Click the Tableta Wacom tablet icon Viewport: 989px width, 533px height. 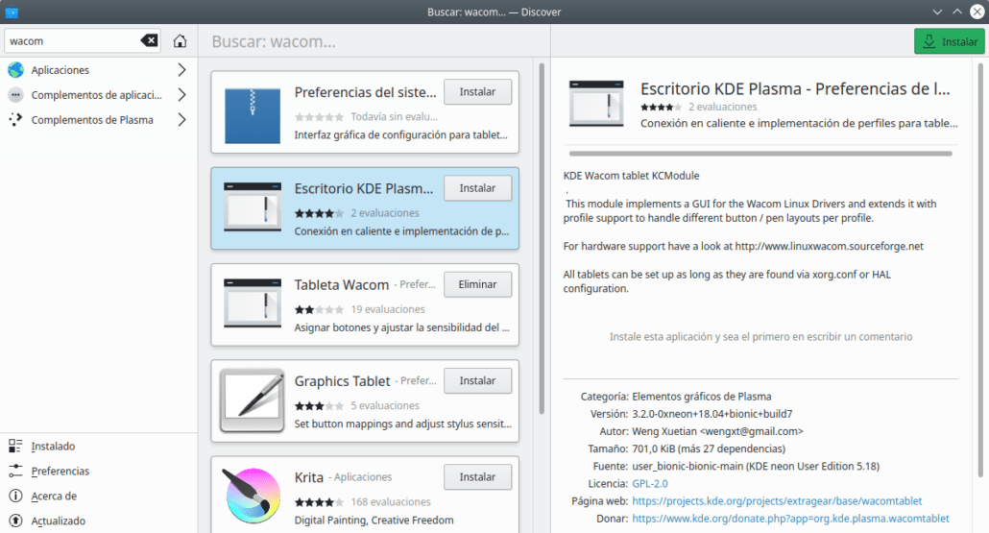point(253,303)
